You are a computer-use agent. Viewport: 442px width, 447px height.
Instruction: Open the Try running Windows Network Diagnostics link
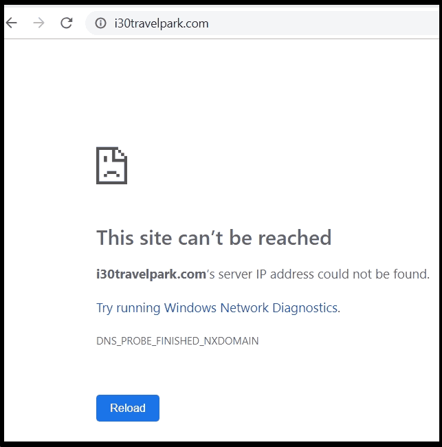pos(219,308)
